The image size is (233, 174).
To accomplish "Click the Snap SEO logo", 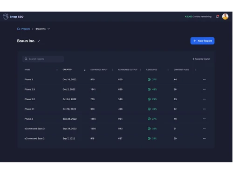I will point(13,17).
